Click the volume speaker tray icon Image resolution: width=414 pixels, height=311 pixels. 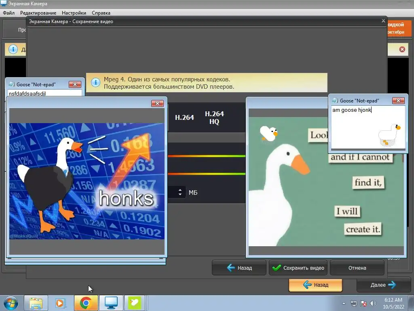pyautogui.click(x=373, y=303)
